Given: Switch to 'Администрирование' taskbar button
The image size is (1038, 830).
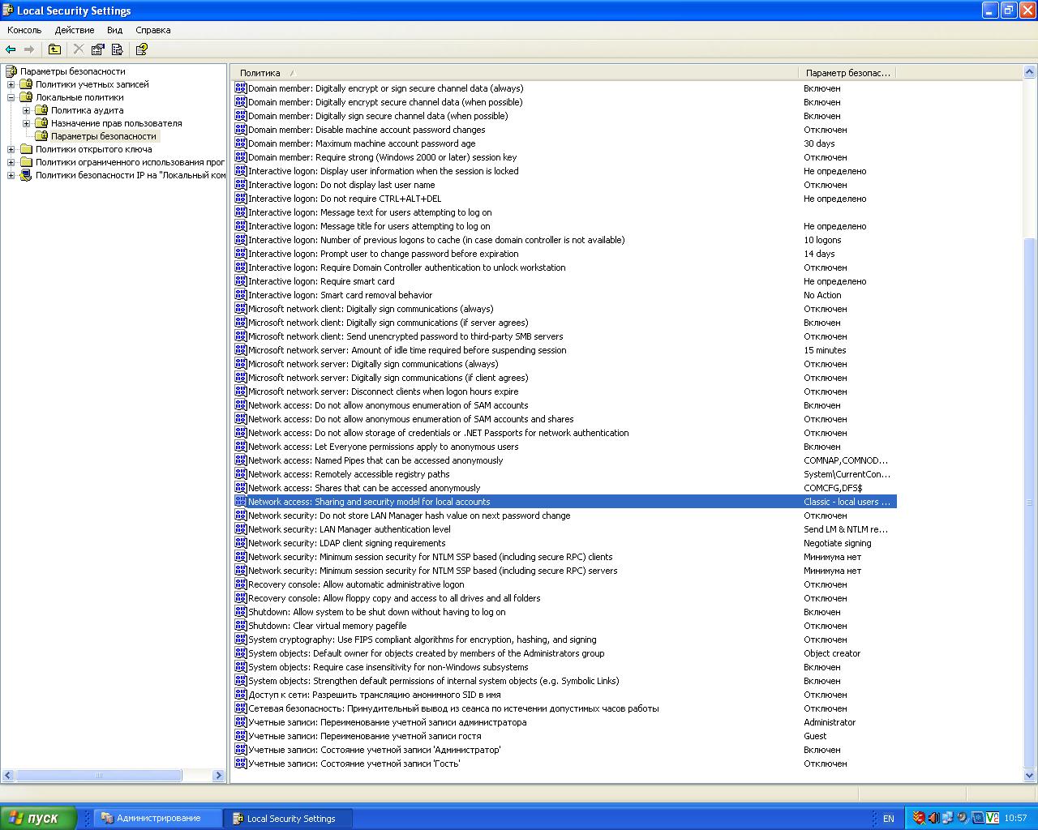Looking at the screenshot, I should click(x=158, y=818).
